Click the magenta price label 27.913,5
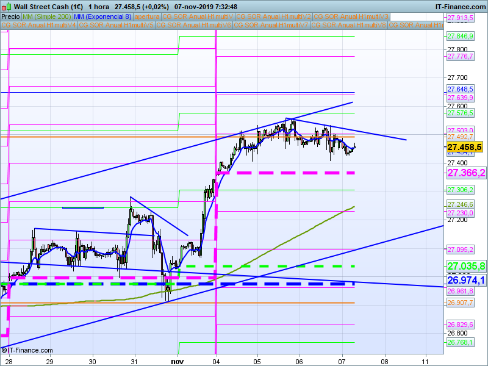488x366 pixels. pyautogui.click(x=460, y=18)
